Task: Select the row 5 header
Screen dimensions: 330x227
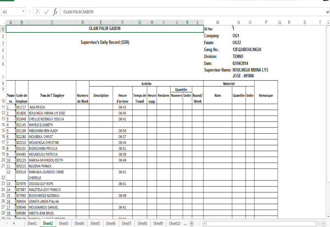Action: [x=3, y=56]
